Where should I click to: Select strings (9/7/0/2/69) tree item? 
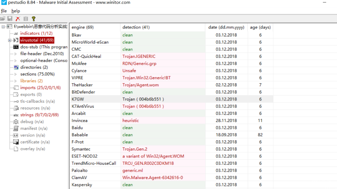coord(39,115)
